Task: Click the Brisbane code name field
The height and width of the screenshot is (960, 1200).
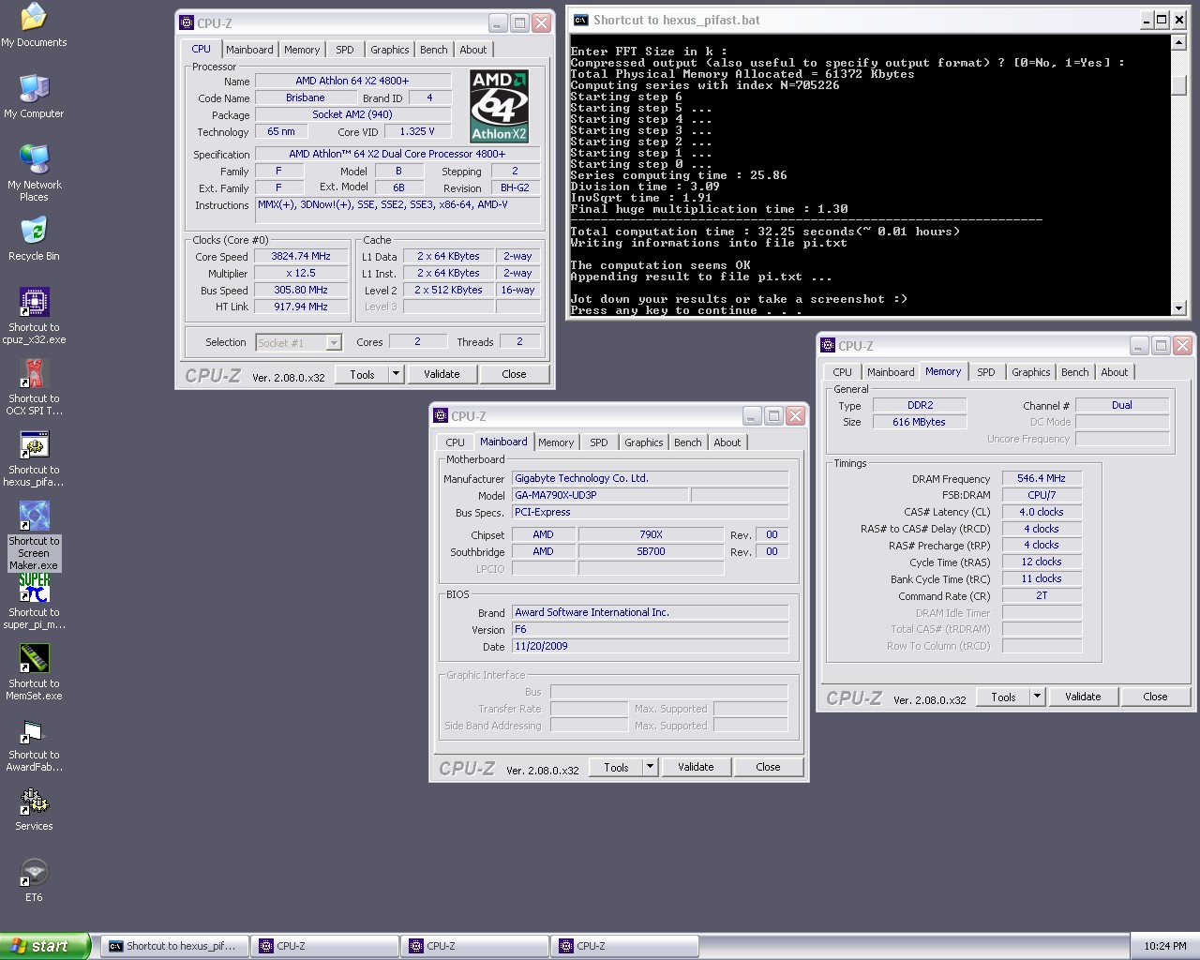Action: [306, 97]
